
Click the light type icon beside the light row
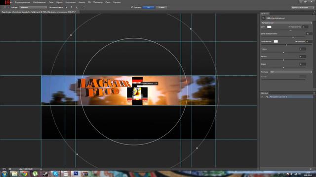click(x=267, y=97)
